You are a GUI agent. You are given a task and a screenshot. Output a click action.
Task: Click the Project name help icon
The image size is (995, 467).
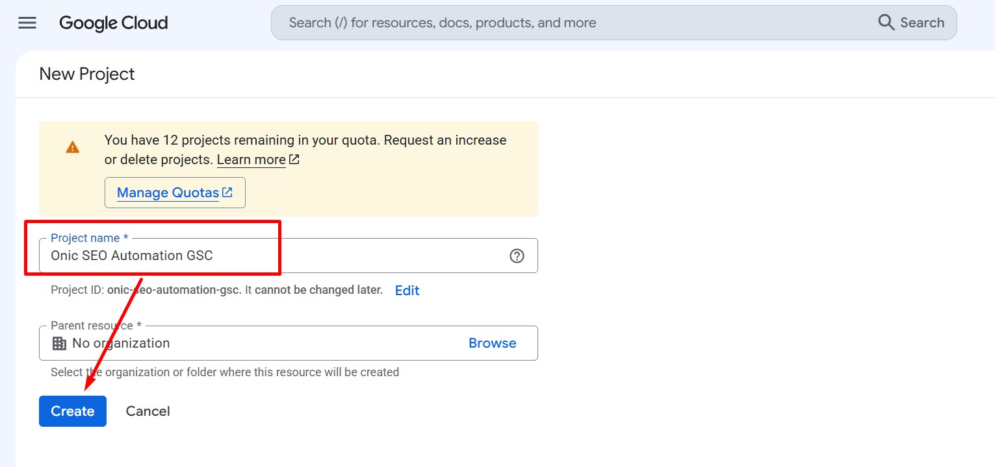pyautogui.click(x=517, y=256)
